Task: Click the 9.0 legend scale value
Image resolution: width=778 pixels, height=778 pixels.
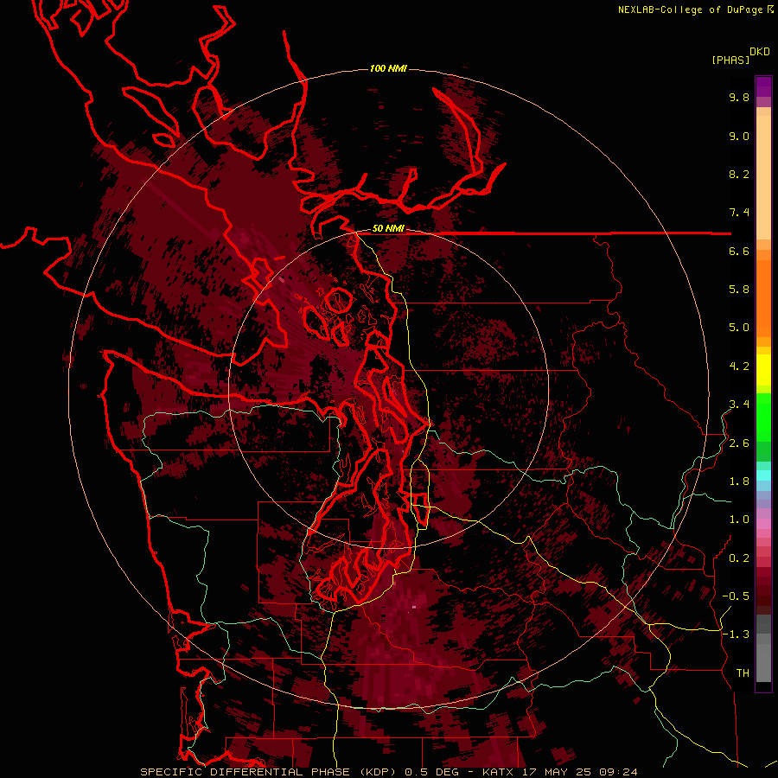Action: [739, 136]
